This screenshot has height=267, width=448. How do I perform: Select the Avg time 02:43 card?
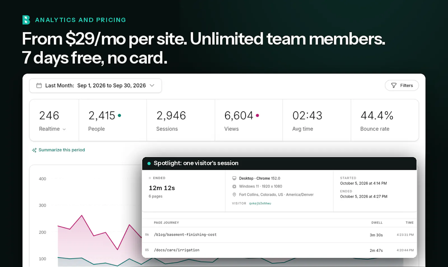[x=317, y=120]
